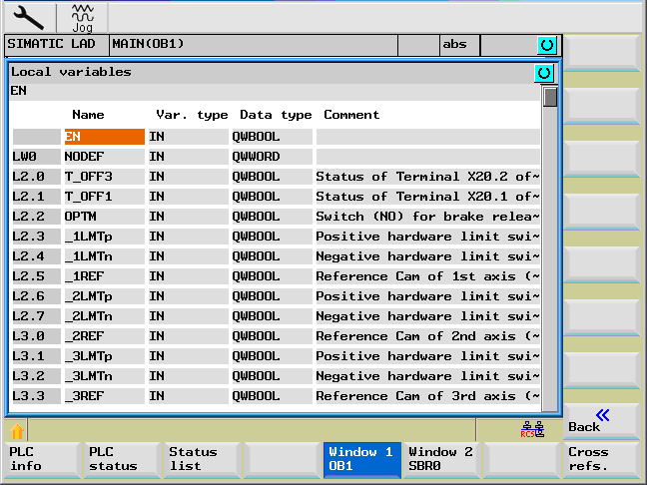Click the Reference Cam of 1st axis comment

coord(428,276)
